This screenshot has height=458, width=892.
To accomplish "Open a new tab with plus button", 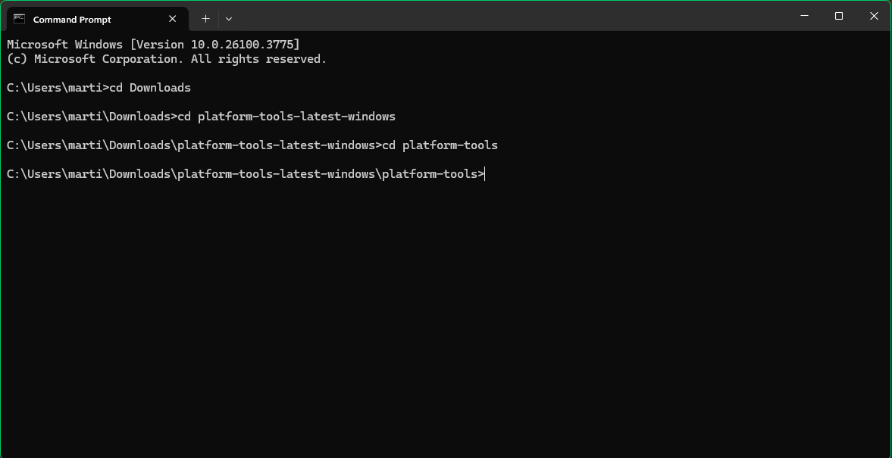I will (205, 19).
